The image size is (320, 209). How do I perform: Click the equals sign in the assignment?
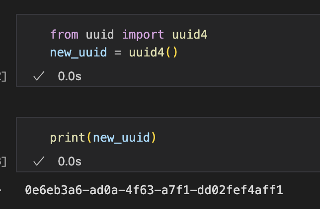[x=118, y=52]
